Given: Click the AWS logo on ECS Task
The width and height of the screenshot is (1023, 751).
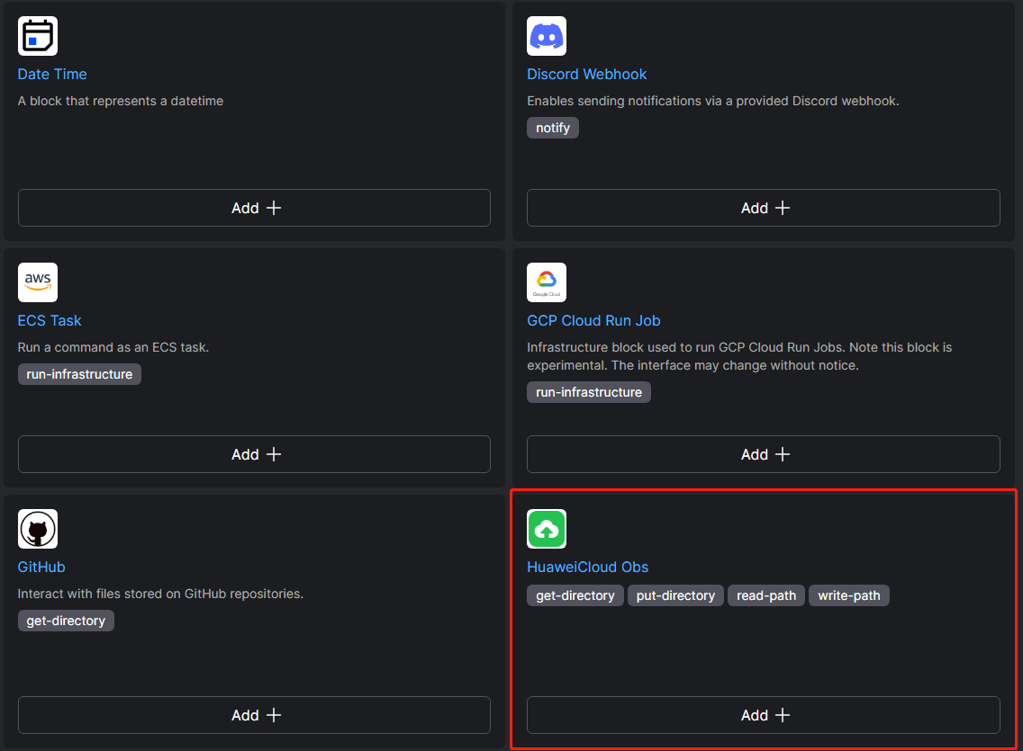Looking at the screenshot, I should click(x=38, y=282).
